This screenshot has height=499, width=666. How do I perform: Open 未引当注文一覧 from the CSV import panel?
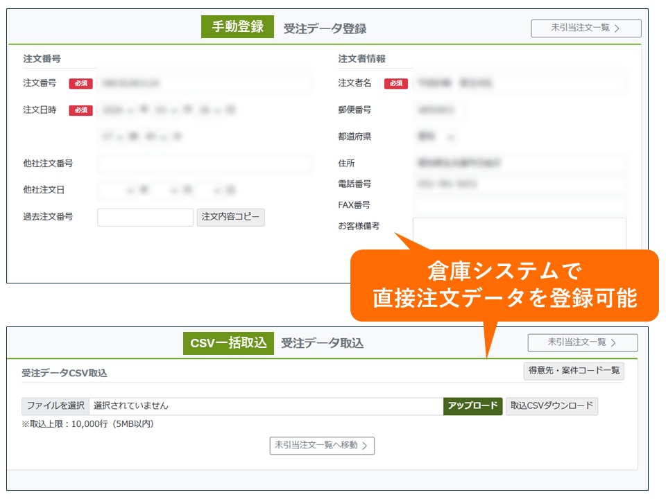click(x=582, y=342)
